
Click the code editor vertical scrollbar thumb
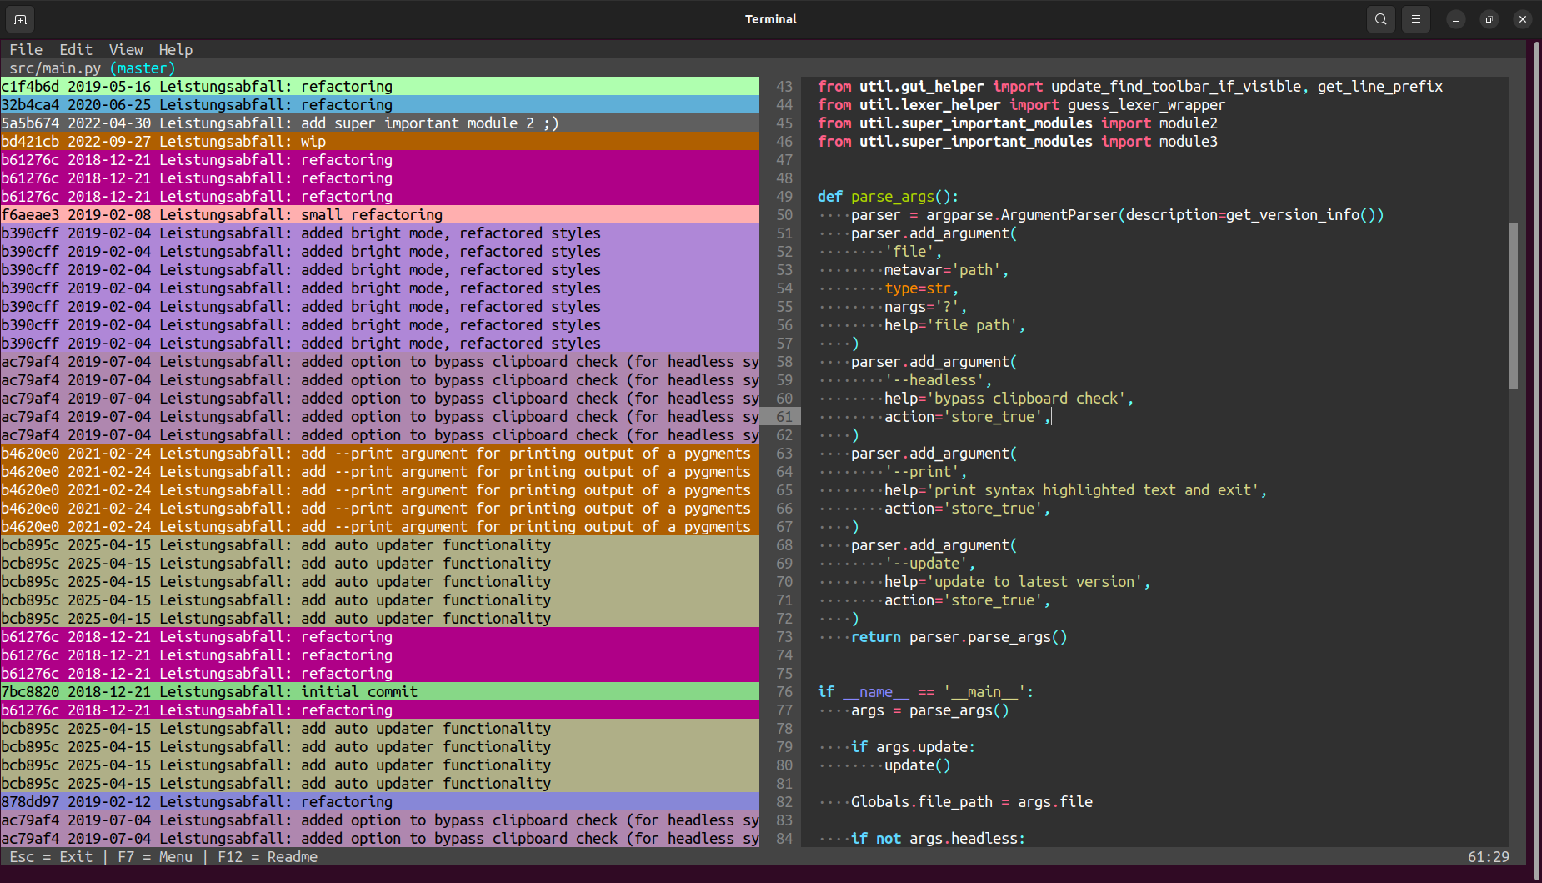[1513, 305]
